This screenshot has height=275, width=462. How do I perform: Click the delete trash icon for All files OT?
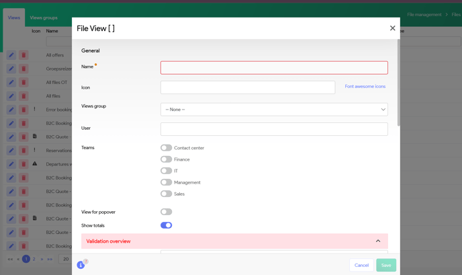tap(24, 83)
